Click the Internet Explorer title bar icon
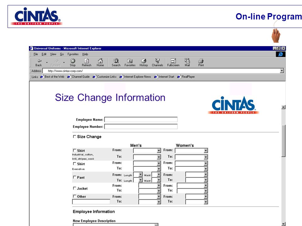The image size is (302, 226). 31,48
